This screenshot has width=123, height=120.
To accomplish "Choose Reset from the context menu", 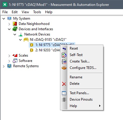I will tap(82, 48).
